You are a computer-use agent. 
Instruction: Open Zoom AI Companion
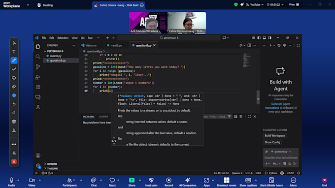(188, 182)
